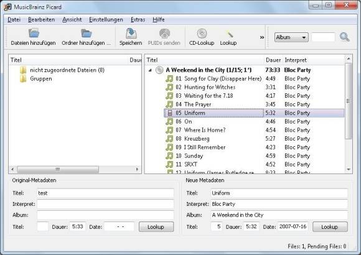Click status text Files: 1, Pending Files: 0
The image size is (361, 255).
pyautogui.click(x=317, y=246)
